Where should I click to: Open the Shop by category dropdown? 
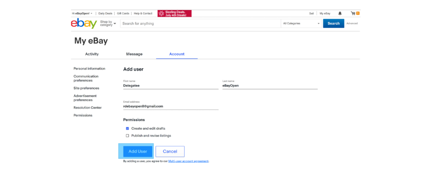[108, 23]
